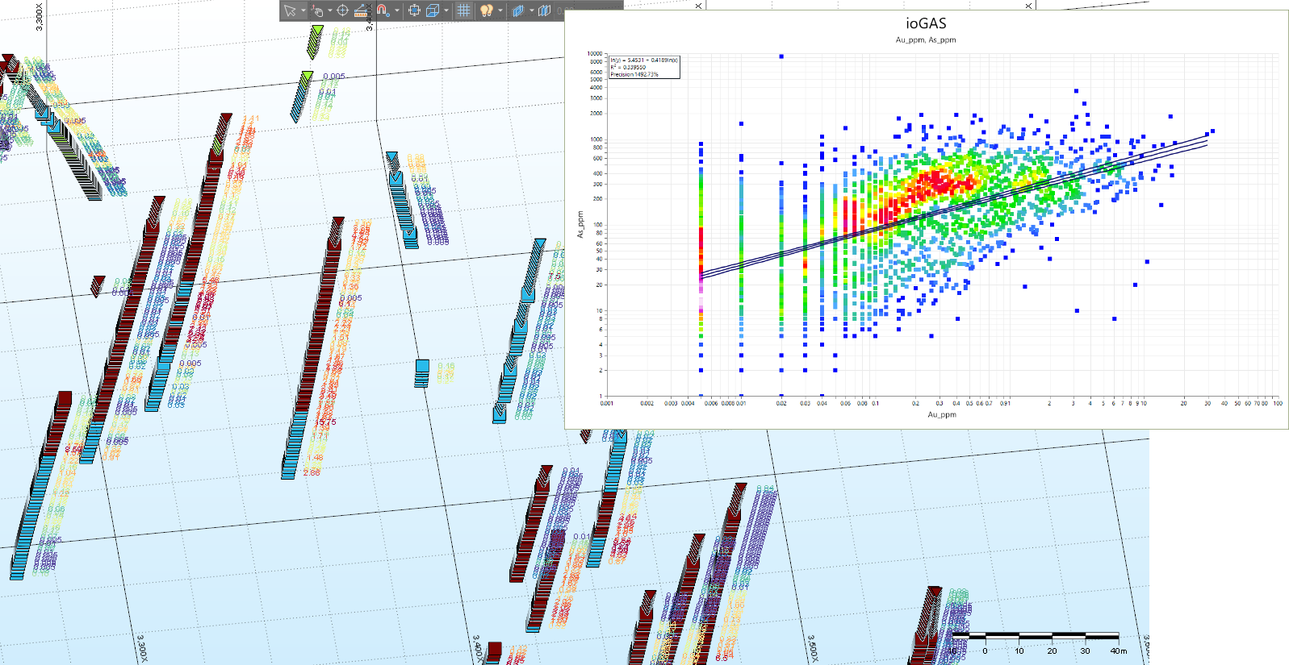The image size is (1289, 665).
Task: Click the Au_ppm x-axis label
Action: pos(941,414)
